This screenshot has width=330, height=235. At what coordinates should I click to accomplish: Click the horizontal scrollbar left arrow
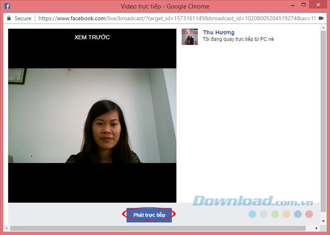[7, 228]
